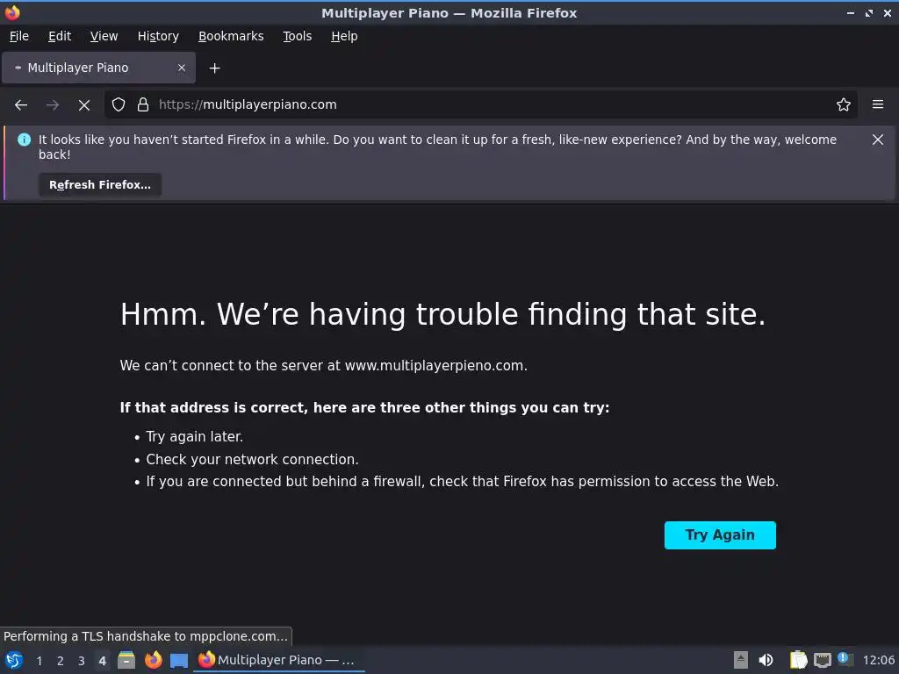Switch to workspace 2

click(x=61, y=661)
